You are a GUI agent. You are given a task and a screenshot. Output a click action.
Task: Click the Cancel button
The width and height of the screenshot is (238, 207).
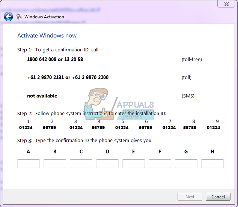(x=218, y=197)
